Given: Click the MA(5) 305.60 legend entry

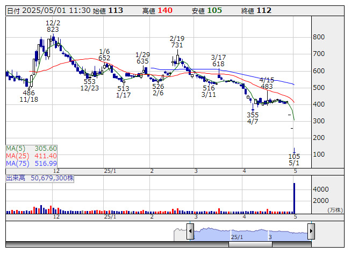Looking at the screenshot, I should (31, 149).
